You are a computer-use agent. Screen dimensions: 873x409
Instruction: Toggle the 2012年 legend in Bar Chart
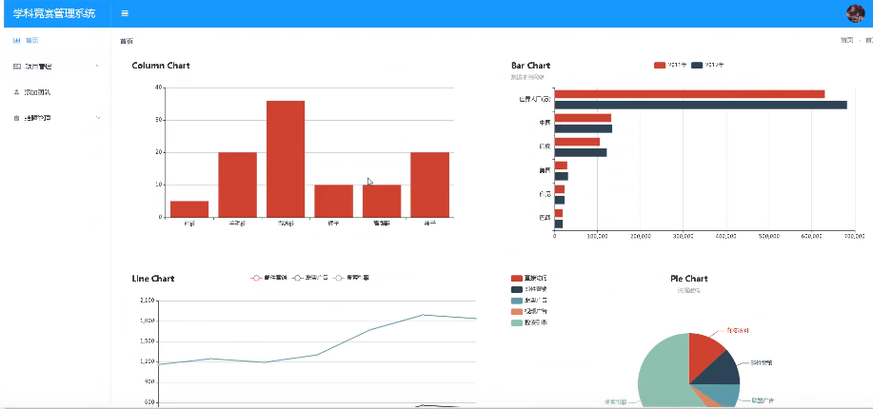707,65
